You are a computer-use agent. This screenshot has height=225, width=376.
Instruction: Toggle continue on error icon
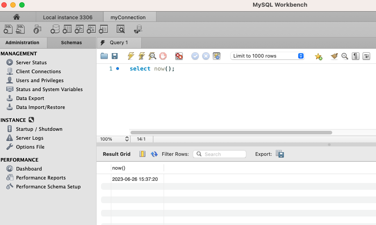coord(179,56)
